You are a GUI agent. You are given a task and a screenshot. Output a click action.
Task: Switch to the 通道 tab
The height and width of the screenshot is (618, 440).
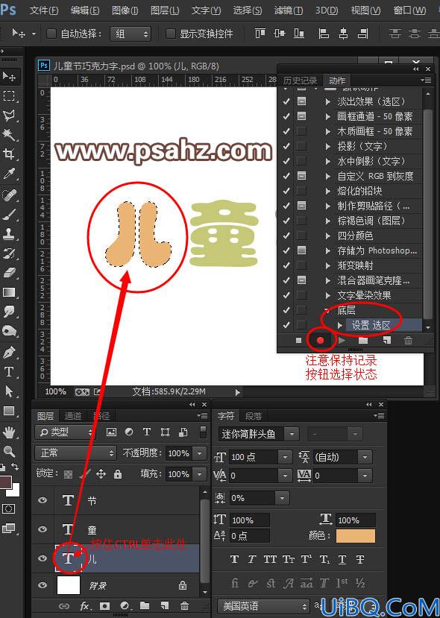[x=72, y=416]
